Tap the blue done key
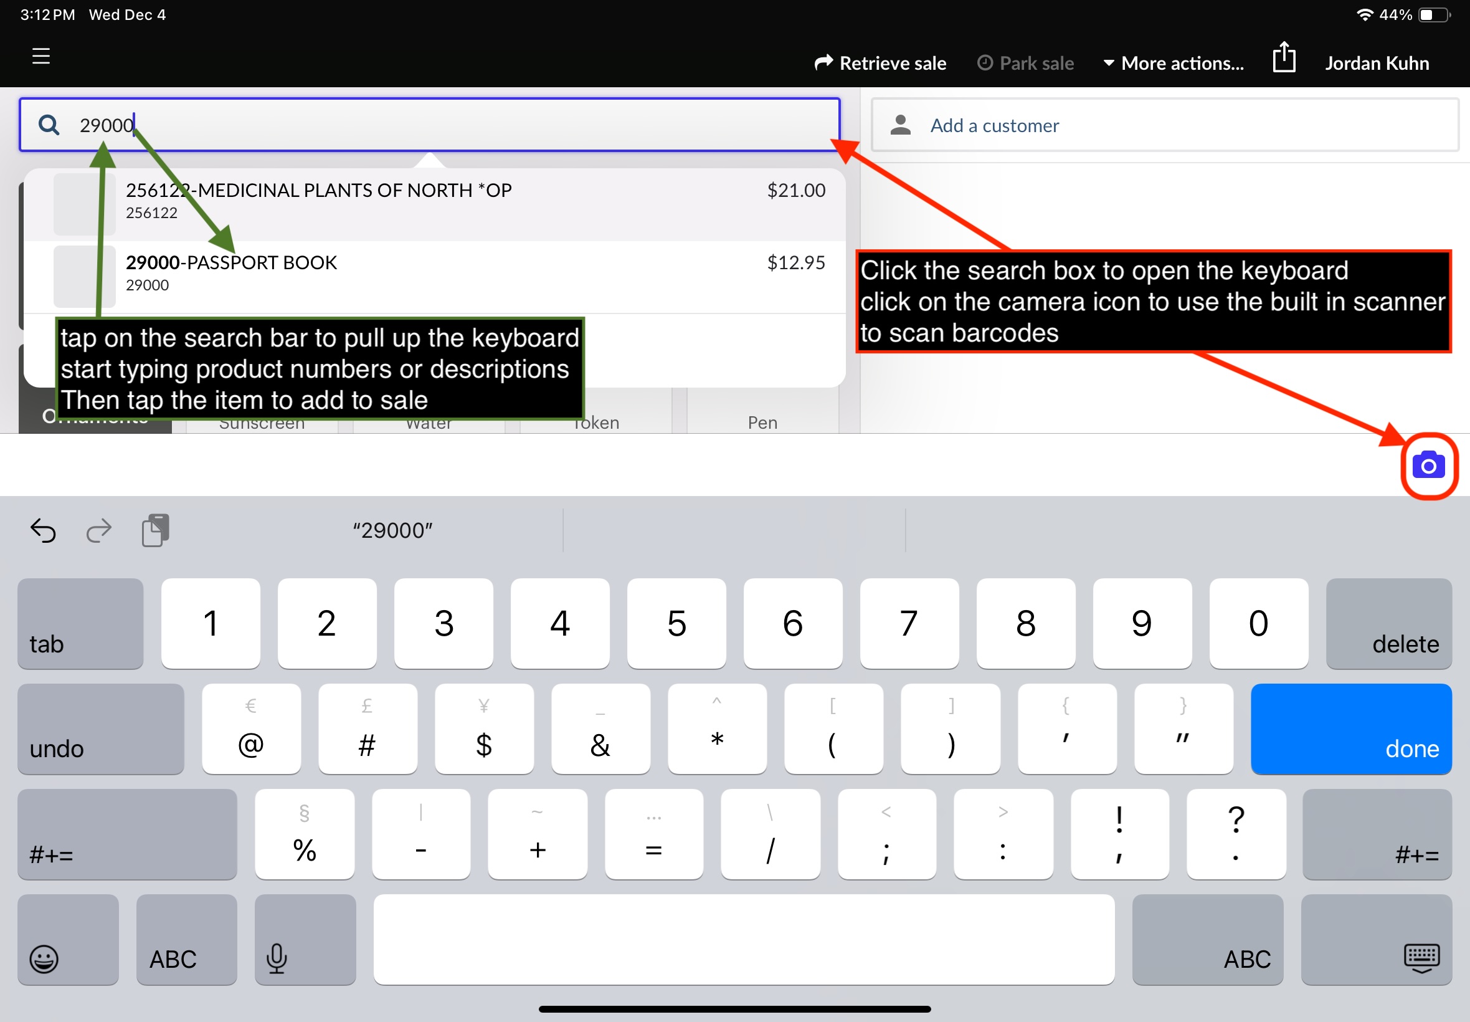This screenshot has width=1470, height=1022. click(1351, 728)
